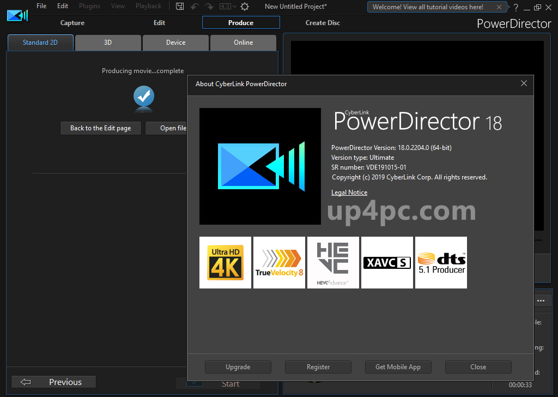Screen dimensions: 558x397
Task: Click the undo arrow icon
Action: click(x=195, y=7)
